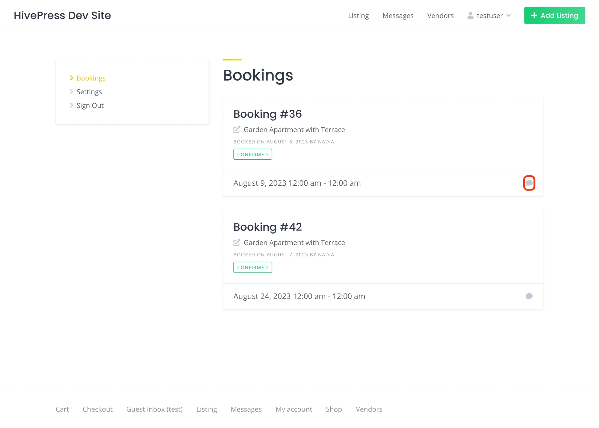Open the Booking #42 title link
The width and height of the screenshot is (599, 428).
(x=268, y=227)
